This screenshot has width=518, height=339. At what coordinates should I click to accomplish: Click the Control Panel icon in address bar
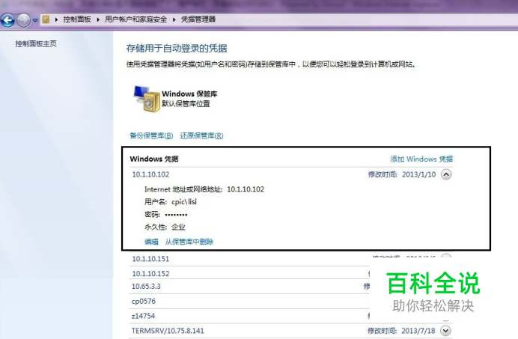pyautogui.click(x=46, y=19)
